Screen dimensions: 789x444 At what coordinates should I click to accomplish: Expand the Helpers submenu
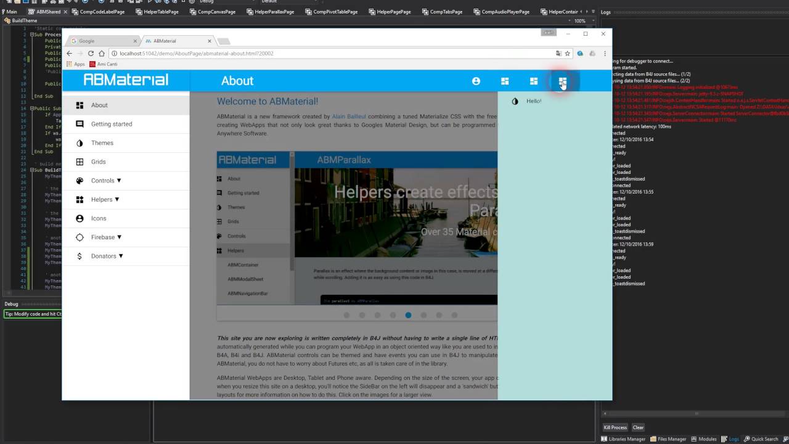coord(117,200)
